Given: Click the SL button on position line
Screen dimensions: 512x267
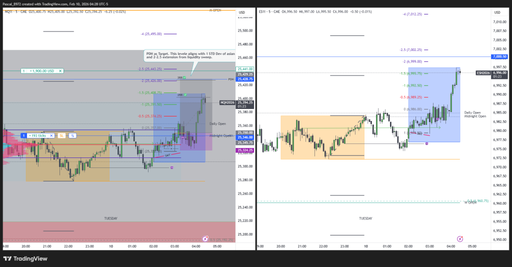Looking at the screenshot, I should [61, 135].
